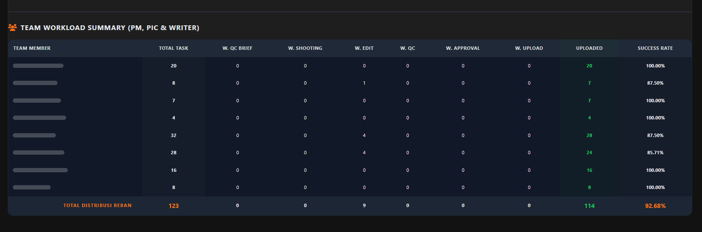Click the team users icon beside the summary title

12,27
